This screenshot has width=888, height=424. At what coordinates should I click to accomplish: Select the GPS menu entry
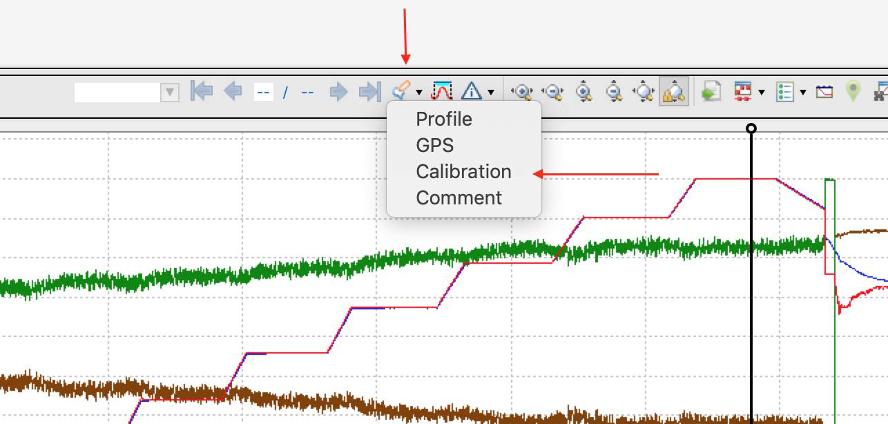point(435,145)
